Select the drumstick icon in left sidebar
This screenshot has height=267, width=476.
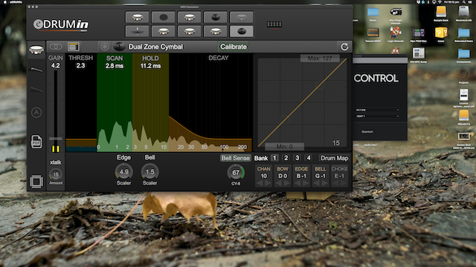36,70
